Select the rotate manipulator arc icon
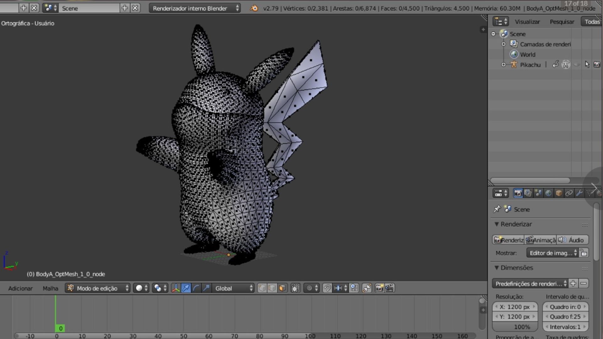Viewport: 603px width, 339px height. click(x=196, y=288)
